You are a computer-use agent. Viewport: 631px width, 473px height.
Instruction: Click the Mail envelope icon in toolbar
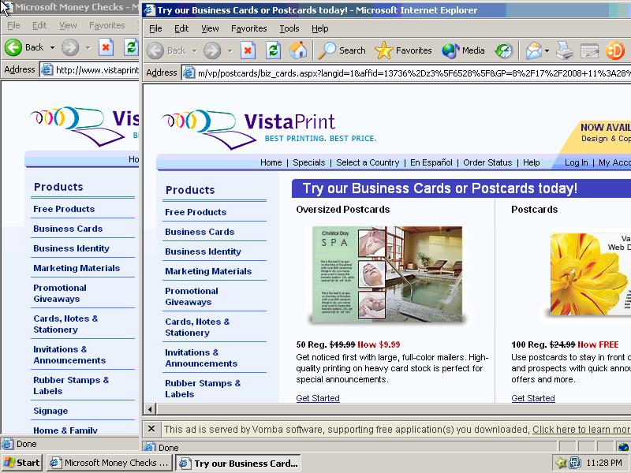tap(534, 50)
